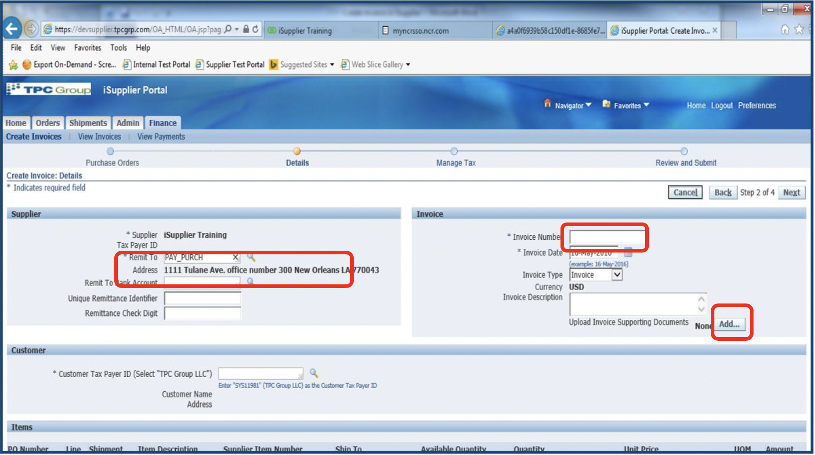This screenshot has width=815, height=455.
Task: Click the refresh icon in address bar
Action: [255, 29]
